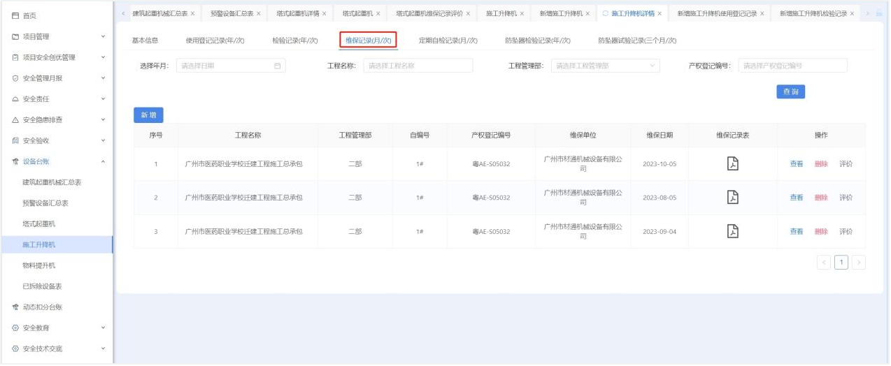Viewport: 891px width, 366px height.
Task: Expand 安全教育 sidebar menu
Action: [x=103, y=328]
